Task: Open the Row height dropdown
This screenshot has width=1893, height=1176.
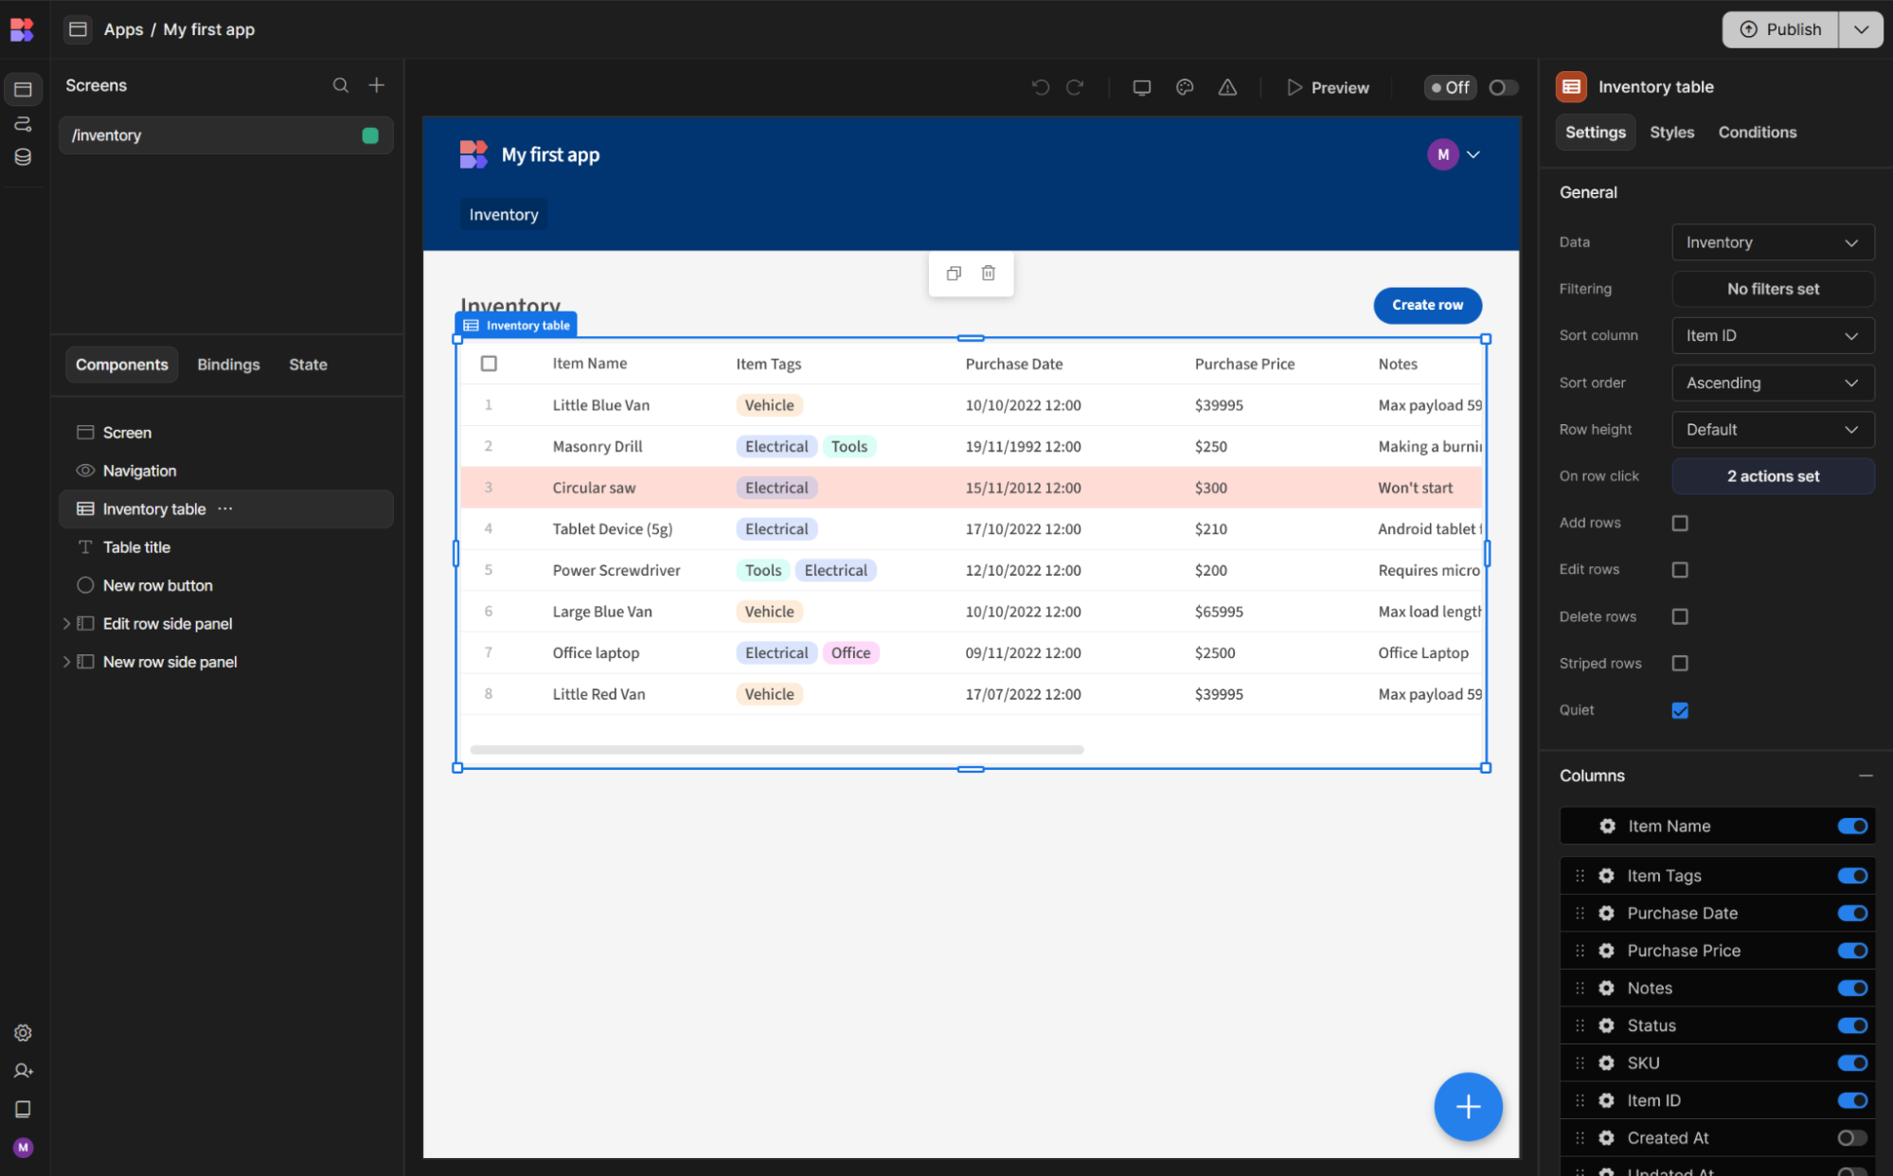Action: 1773,429
